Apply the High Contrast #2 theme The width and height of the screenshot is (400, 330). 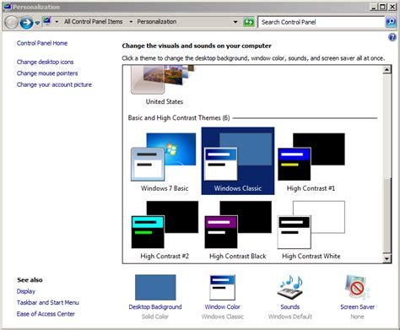coord(165,230)
